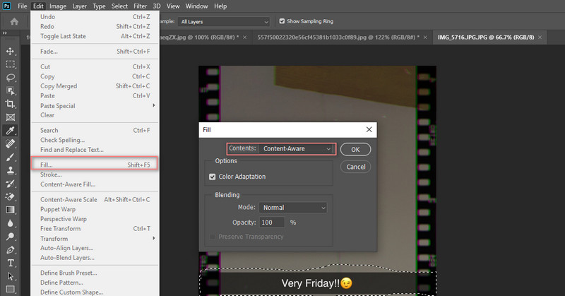Viewport: 565px width, 296px height.
Task: Select the Pen tool
Action: coord(11,249)
